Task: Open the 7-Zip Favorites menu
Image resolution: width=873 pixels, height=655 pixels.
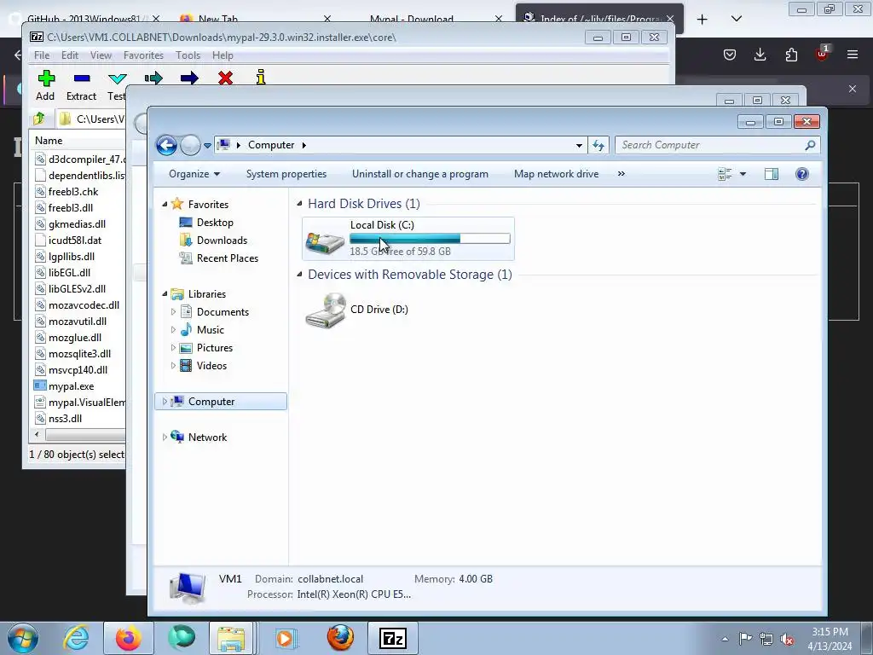Action: (x=143, y=55)
